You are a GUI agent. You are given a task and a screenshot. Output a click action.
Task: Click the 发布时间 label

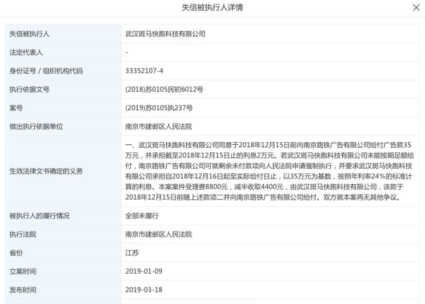click(23, 290)
